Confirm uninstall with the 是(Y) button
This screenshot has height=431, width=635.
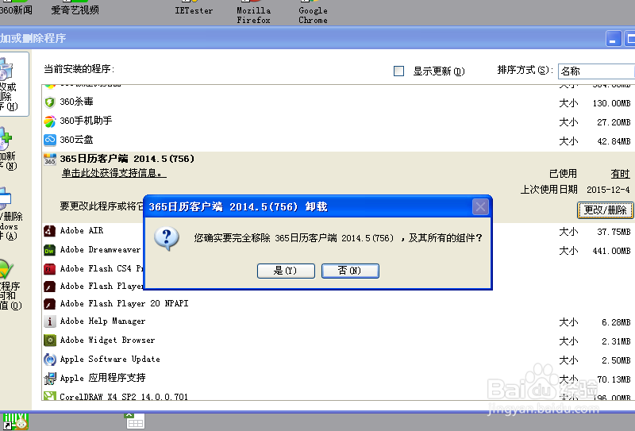click(x=286, y=271)
